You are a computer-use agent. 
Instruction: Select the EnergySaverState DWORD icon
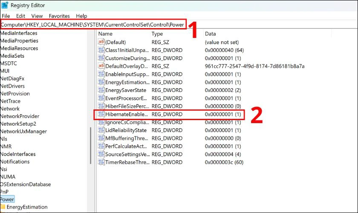coord(101,90)
